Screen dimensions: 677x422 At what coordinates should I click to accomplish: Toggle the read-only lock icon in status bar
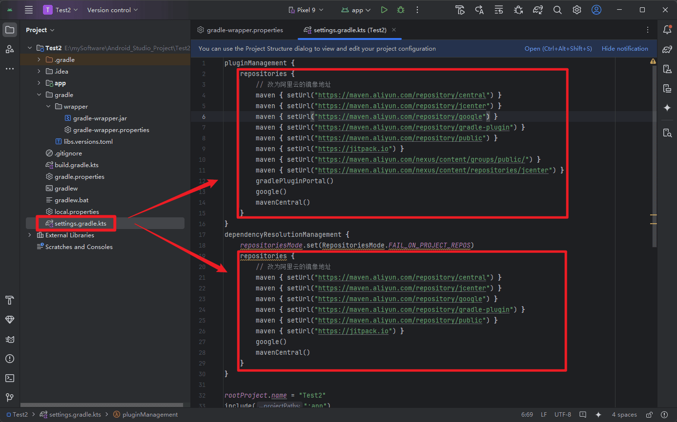click(649, 415)
